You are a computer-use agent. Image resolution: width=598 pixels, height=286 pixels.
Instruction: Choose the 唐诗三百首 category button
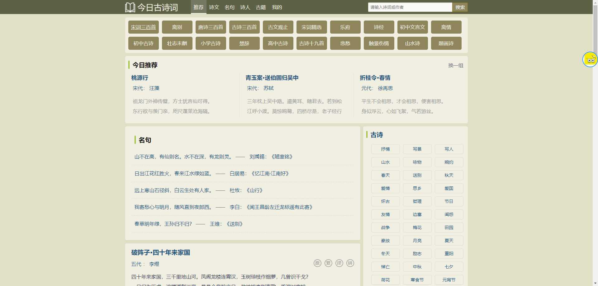point(211,27)
